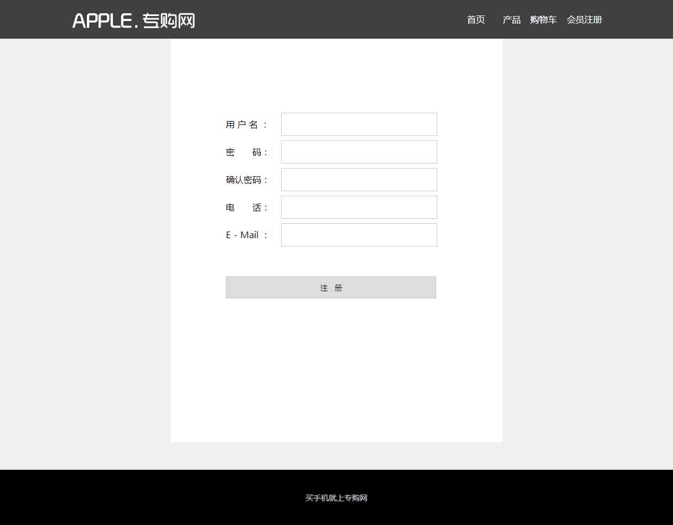The width and height of the screenshot is (673, 525).
Task: Click into the 密码 password field
Action: point(359,152)
